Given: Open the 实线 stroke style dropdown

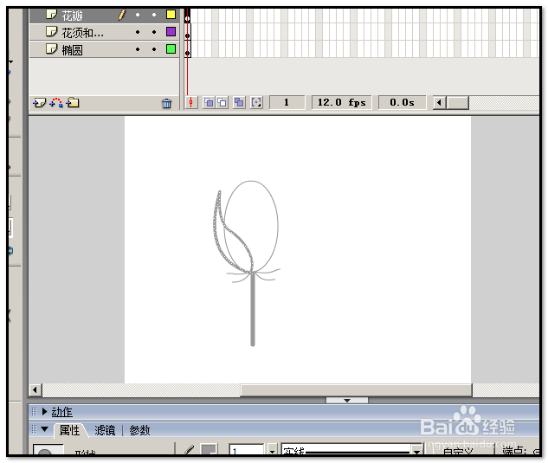Looking at the screenshot, I should (x=416, y=450).
